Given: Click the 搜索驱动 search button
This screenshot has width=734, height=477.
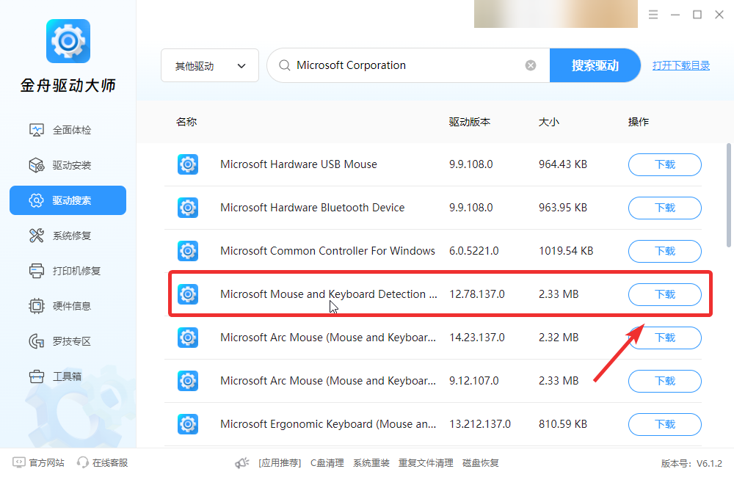Looking at the screenshot, I should (595, 65).
